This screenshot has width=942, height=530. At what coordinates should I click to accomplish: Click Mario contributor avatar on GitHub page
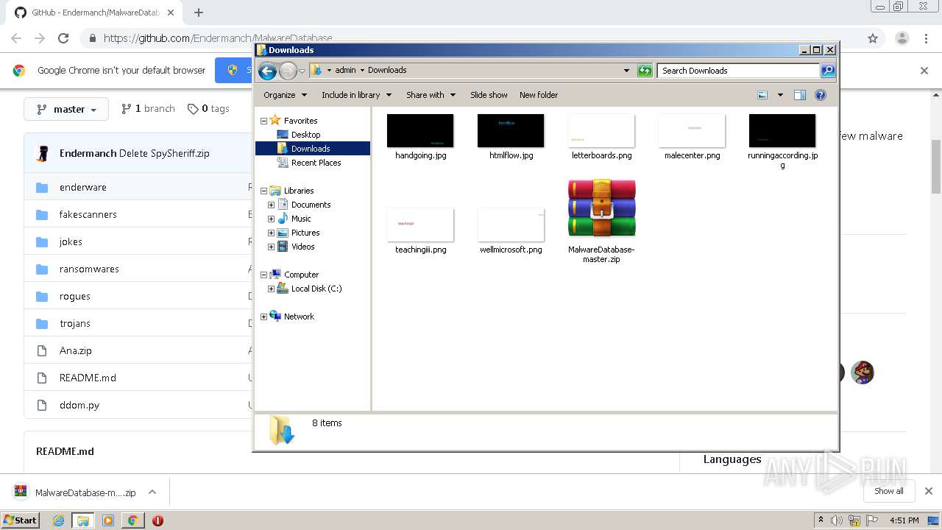point(863,372)
